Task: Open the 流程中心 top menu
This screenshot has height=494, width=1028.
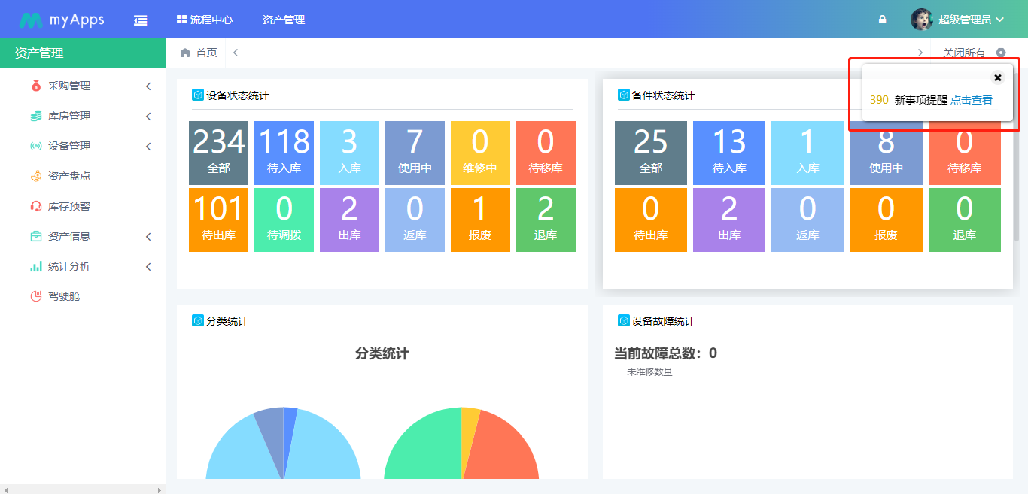Action: [x=205, y=20]
